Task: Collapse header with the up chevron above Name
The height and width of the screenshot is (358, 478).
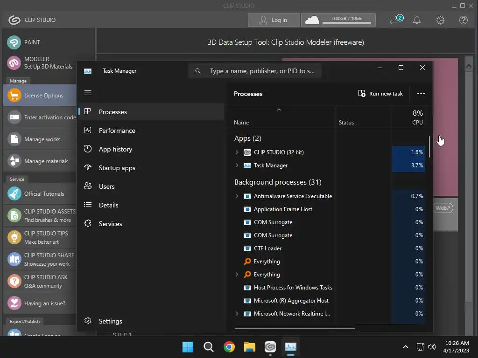Action: [x=279, y=110]
